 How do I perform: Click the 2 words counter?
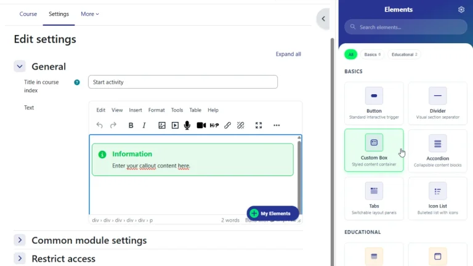click(230, 220)
